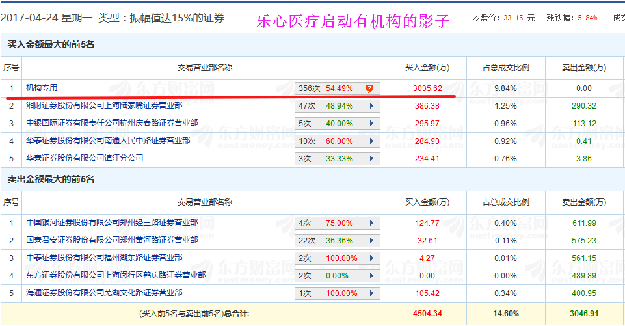This screenshot has width=625, height=326.
Task: Open 华泰证券镇江分公司 link
Action: [85, 158]
